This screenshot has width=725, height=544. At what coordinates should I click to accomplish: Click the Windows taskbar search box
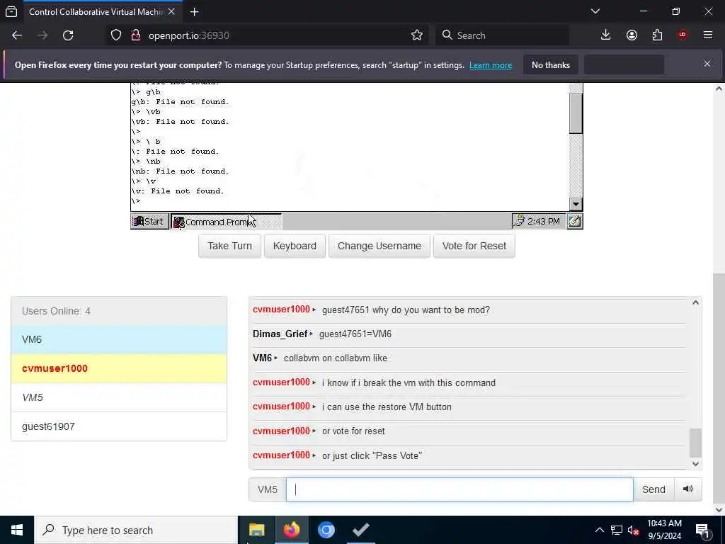point(136,530)
